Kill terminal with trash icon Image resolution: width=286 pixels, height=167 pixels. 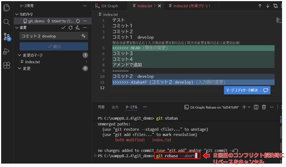click(264, 107)
